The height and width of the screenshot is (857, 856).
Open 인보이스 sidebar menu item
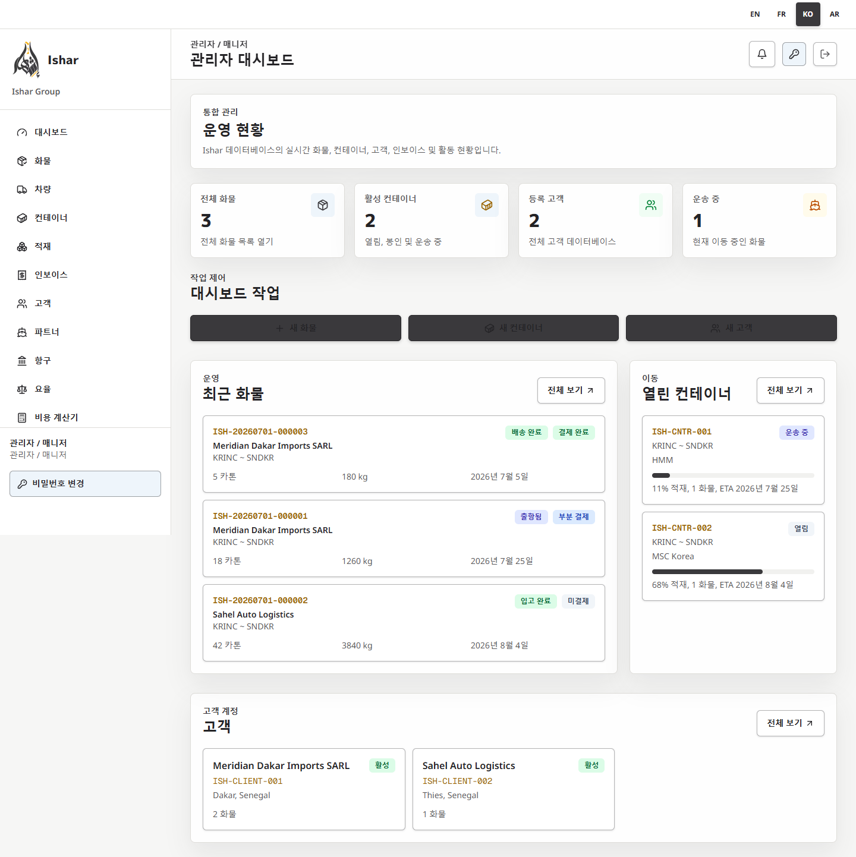pos(86,275)
